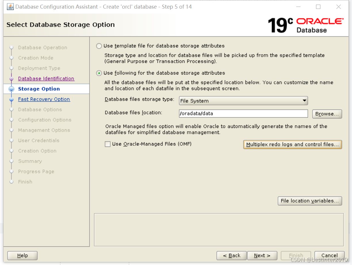Click the Database Operation step label
Screen dimensions: 352x265
pos(43,48)
